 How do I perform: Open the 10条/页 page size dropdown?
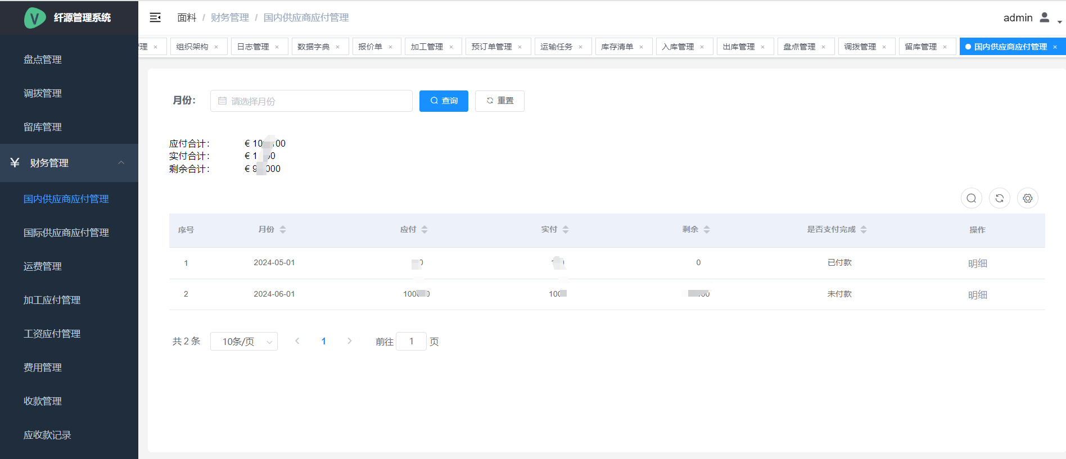(243, 342)
